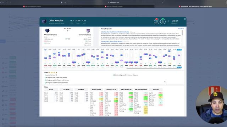Click the small icon beside the 22.64 projection
Screen dimensions: 227x127
click(168, 21)
